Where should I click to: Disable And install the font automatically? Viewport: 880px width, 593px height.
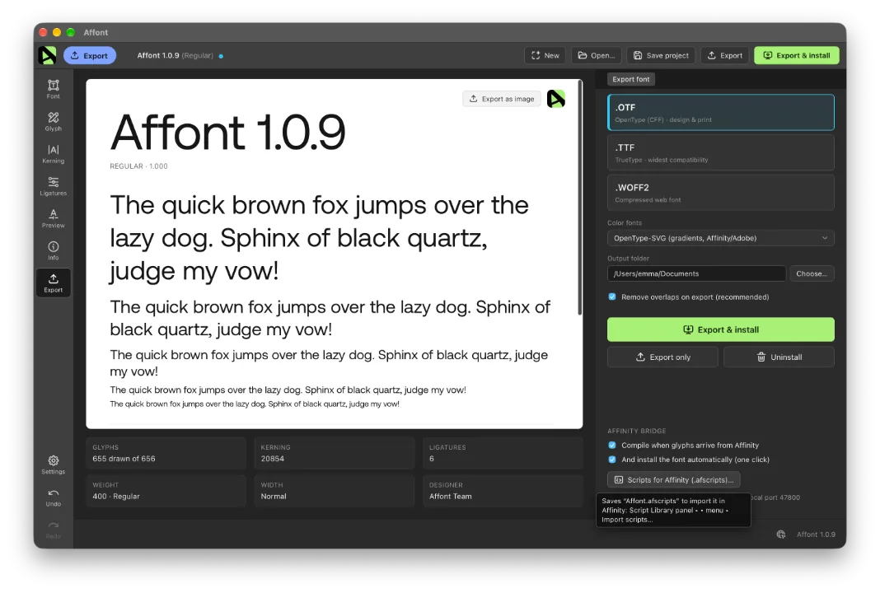pyautogui.click(x=612, y=460)
